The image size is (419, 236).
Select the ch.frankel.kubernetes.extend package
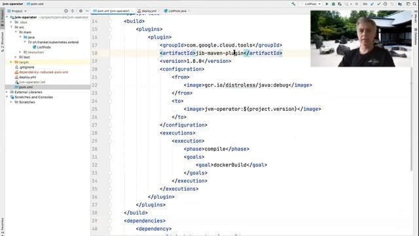click(x=56, y=42)
